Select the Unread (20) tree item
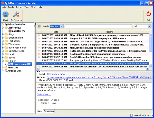Image resolution: width=154 pixels, height=118 pixels. (x=14, y=71)
